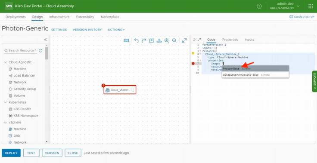
Task: Choose Photon-Base from autocomplete list
Action: point(255,69)
